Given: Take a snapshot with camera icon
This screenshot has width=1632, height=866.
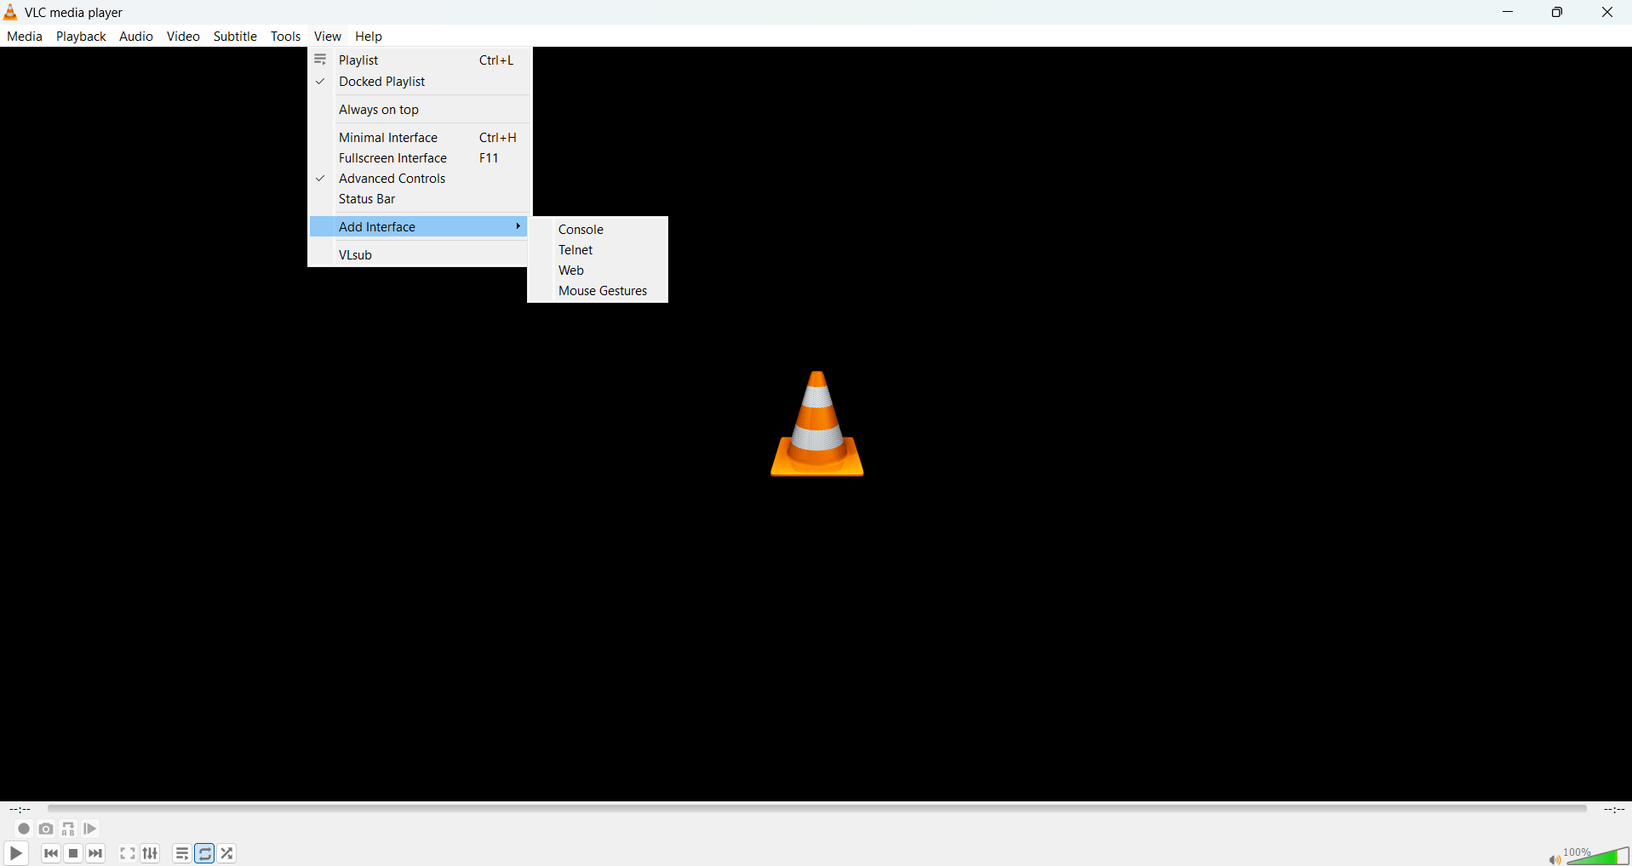Looking at the screenshot, I should coord(46,829).
